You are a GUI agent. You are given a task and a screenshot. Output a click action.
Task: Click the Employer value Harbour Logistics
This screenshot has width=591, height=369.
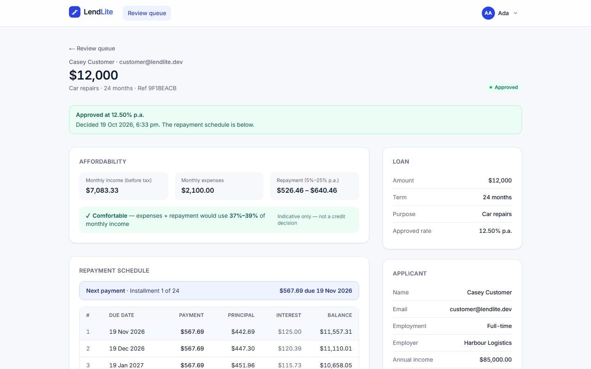pos(488,343)
